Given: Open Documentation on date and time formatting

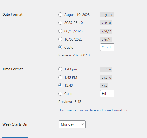Looking at the screenshot, I should (93, 110).
